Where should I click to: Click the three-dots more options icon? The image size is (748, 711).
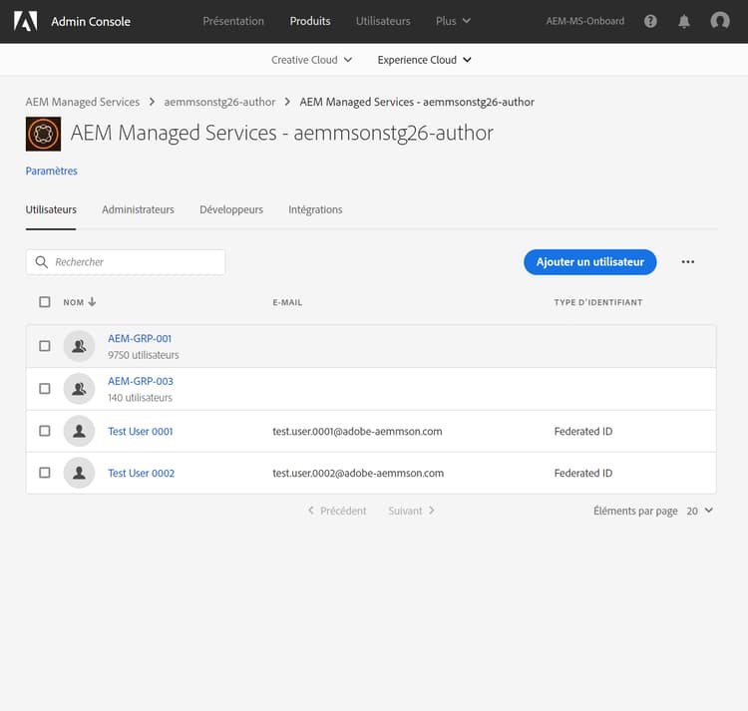coord(688,262)
